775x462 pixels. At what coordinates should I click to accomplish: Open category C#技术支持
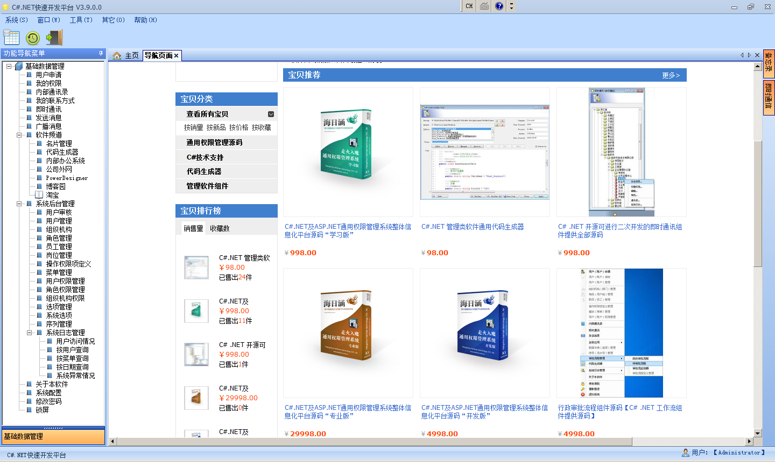click(x=205, y=157)
